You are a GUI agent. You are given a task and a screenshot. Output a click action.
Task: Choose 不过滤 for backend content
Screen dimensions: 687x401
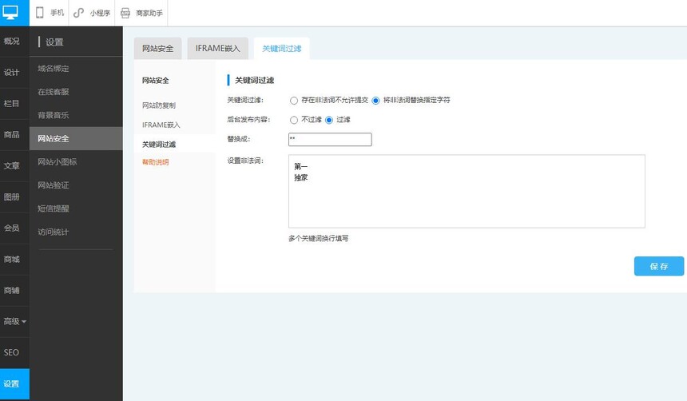[294, 120]
